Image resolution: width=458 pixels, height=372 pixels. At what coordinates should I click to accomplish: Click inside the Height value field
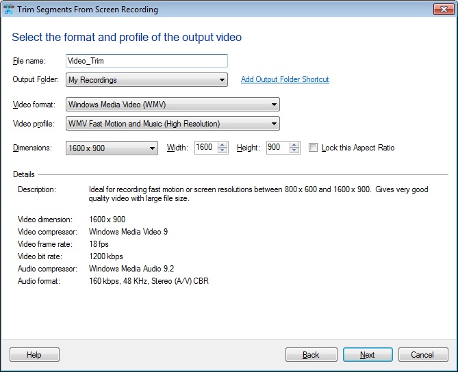click(x=277, y=148)
